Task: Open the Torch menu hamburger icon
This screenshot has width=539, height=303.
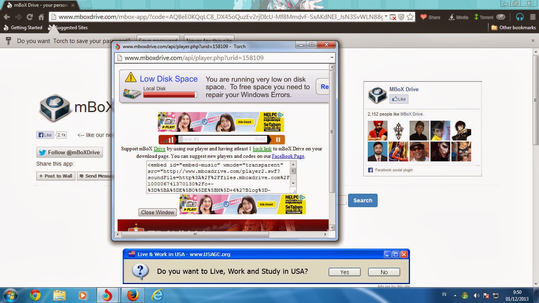Action: 532,17
